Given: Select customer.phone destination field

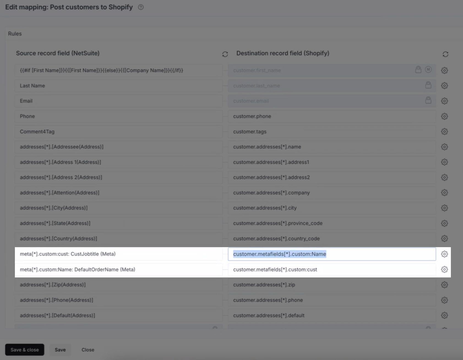Looking at the screenshot, I should [332, 116].
